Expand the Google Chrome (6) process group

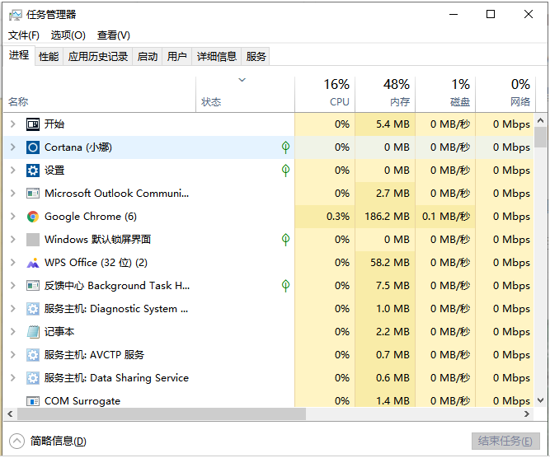click(12, 217)
